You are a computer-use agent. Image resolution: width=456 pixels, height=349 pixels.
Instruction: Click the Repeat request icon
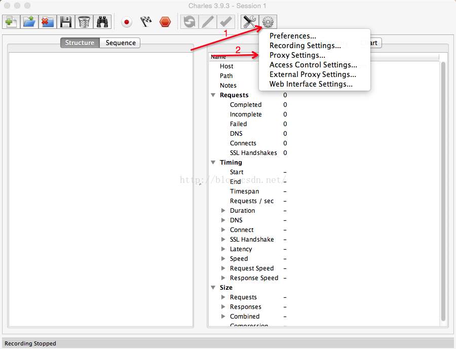click(x=189, y=22)
